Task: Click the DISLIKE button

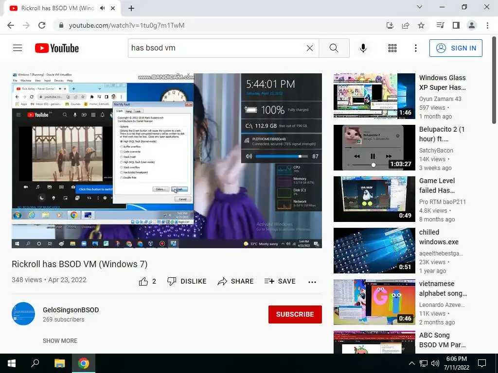Action: coord(187,281)
